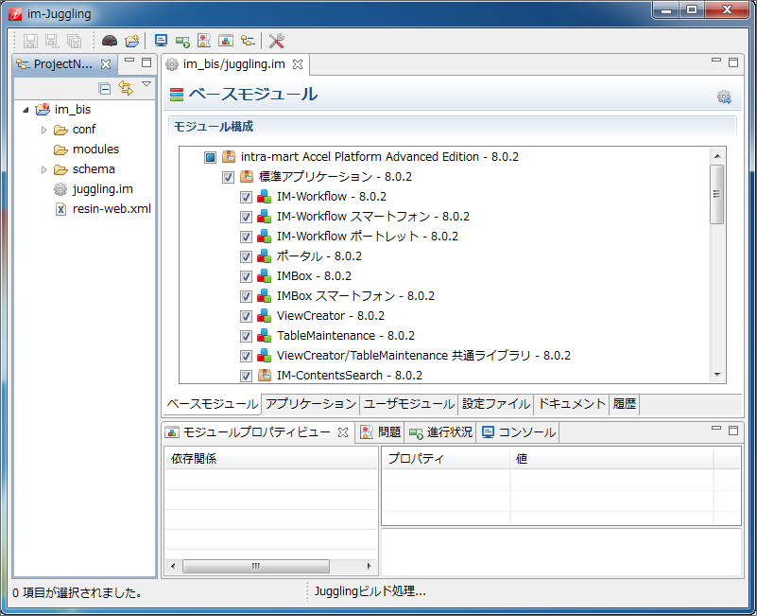
Task: Click the 依存関係 scroll right arrow
Action: (x=369, y=566)
